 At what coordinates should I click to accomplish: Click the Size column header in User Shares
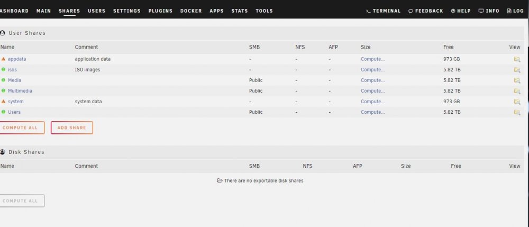(366, 47)
